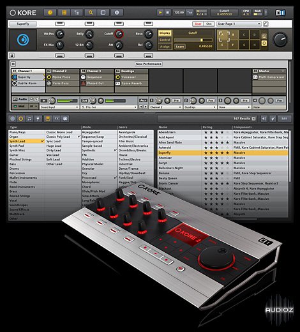The width and height of the screenshot is (300, 332).
Task: Click the Aux button
Action: click(x=143, y=100)
